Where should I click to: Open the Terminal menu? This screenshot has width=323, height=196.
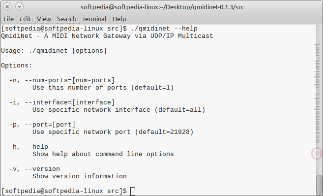94,19
